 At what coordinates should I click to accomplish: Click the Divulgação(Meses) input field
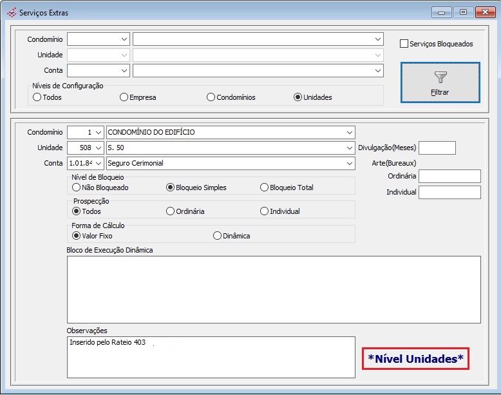(x=437, y=148)
